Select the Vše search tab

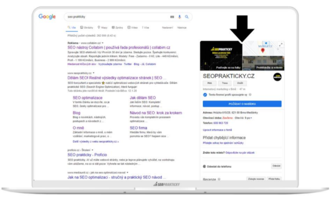[x=72, y=27]
